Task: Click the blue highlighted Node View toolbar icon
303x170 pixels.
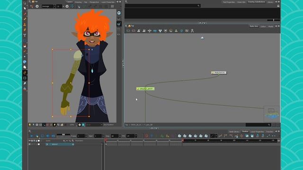Action: (x=155, y=31)
